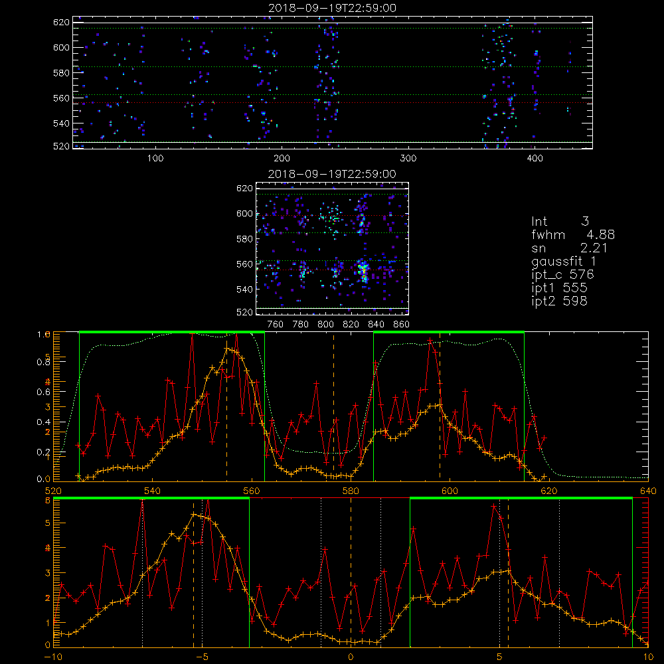This screenshot has width=664, height=664.
Task: Click orange x-axis label 620 on profile plot
Action: tap(549, 491)
